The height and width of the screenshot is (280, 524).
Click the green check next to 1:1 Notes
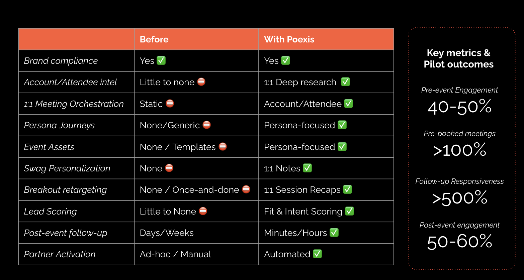pos(307,168)
